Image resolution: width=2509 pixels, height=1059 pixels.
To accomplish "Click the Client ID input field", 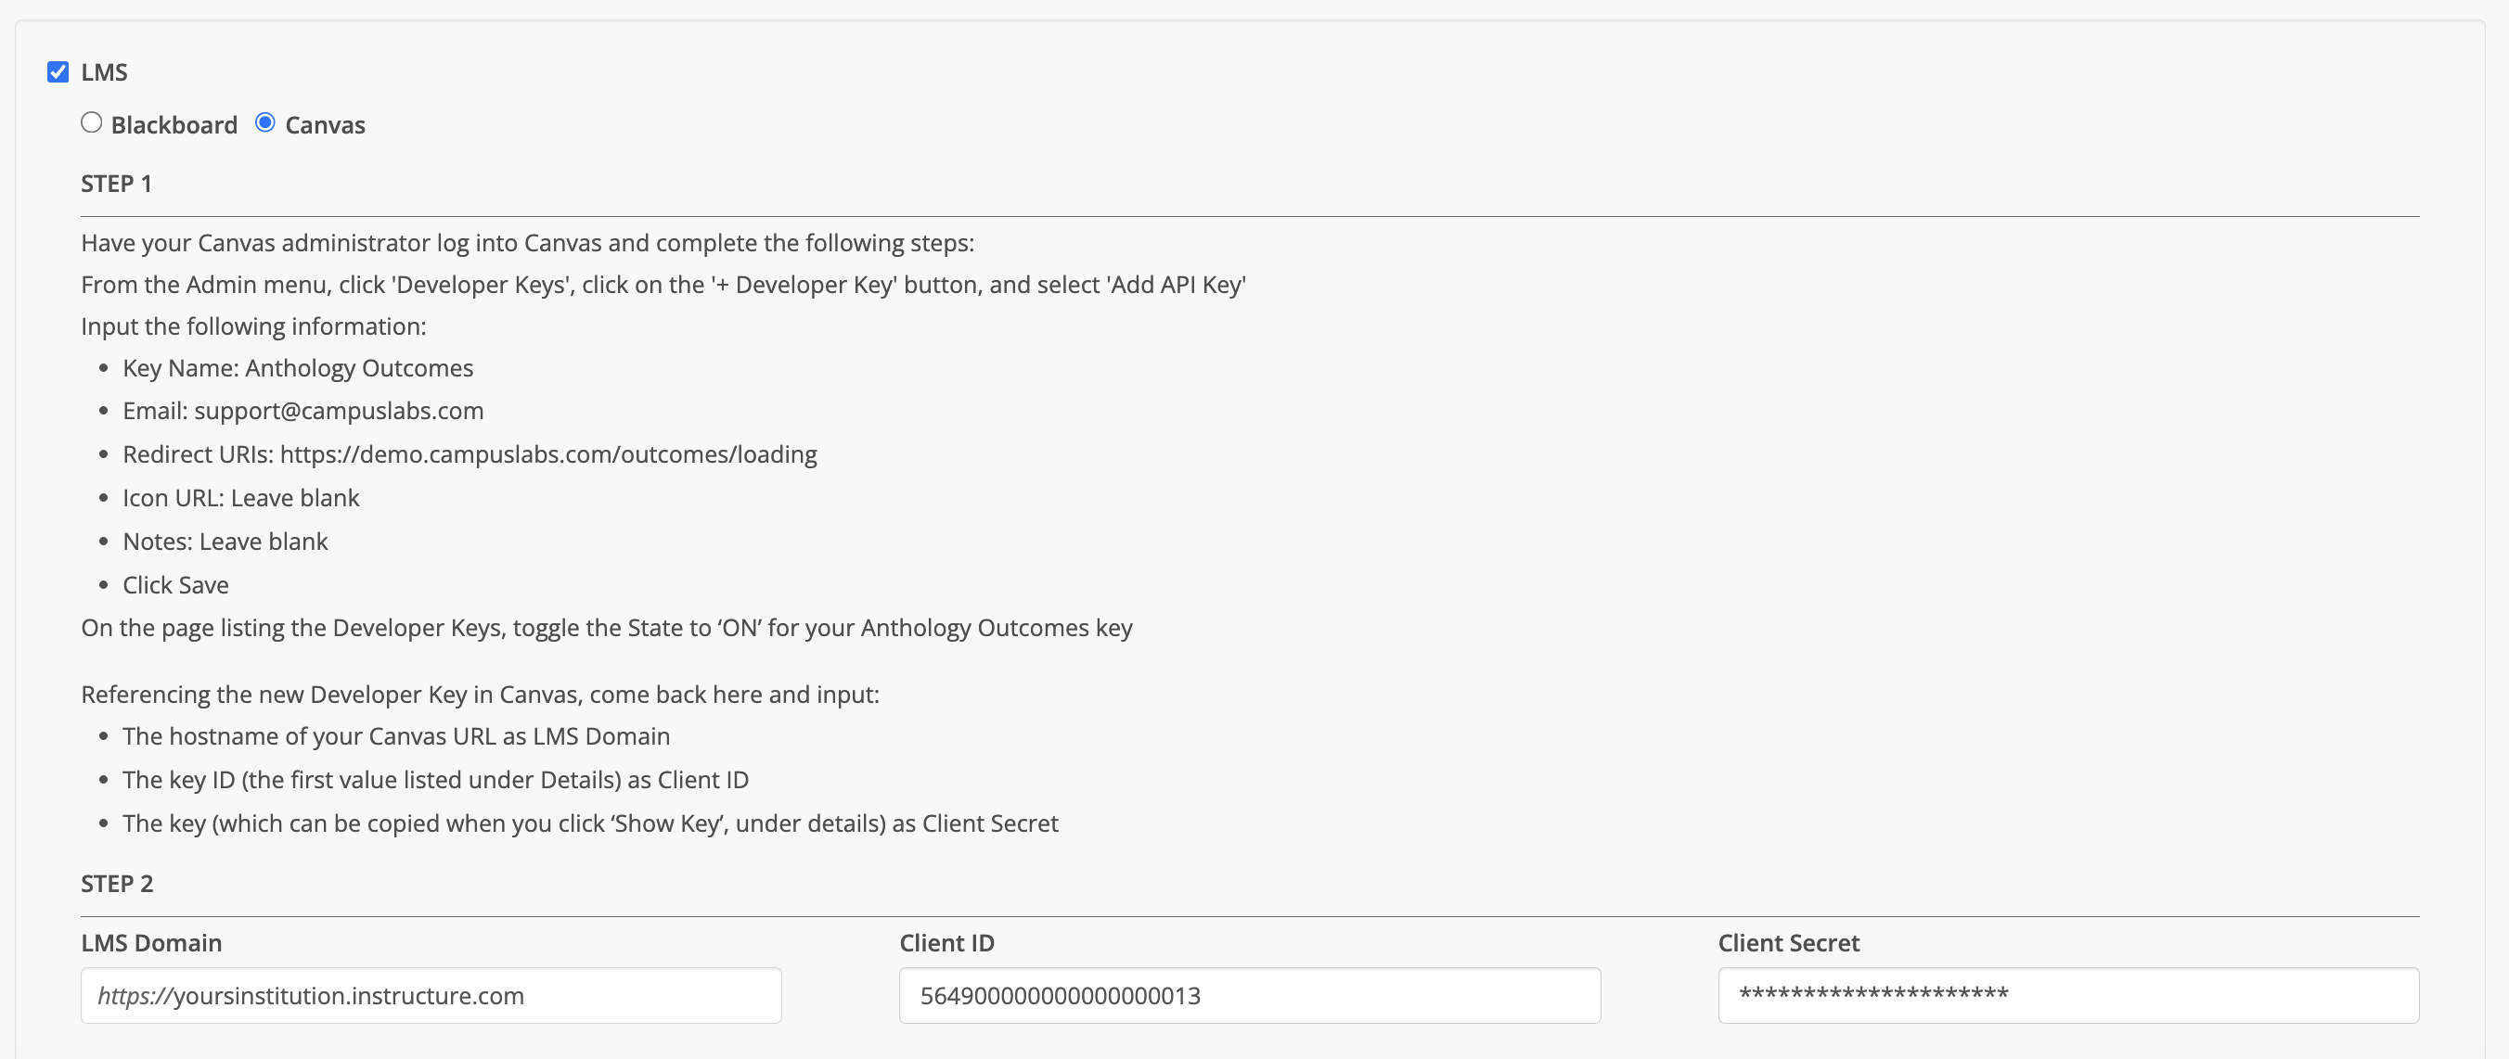I will tap(1249, 995).
